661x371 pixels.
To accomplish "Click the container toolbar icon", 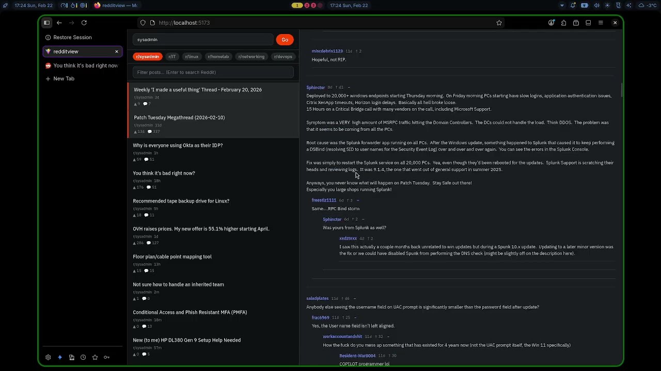I will [576, 23].
